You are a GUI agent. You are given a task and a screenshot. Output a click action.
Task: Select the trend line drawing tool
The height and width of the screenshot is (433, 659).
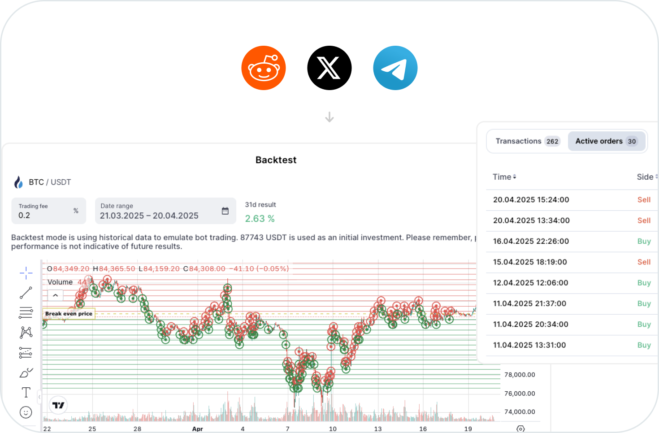[26, 293]
